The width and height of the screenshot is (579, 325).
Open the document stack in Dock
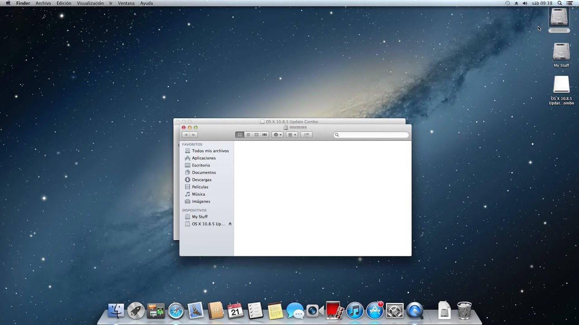(445, 311)
